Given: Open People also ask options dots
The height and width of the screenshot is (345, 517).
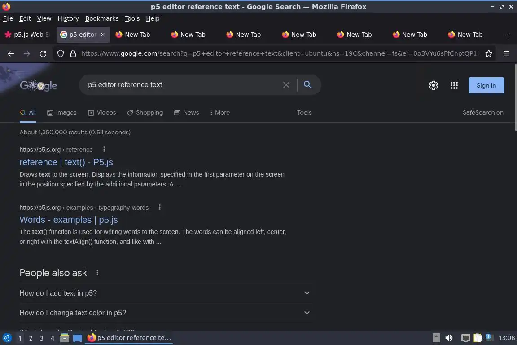Looking at the screenshot, I should coord(97,273).
